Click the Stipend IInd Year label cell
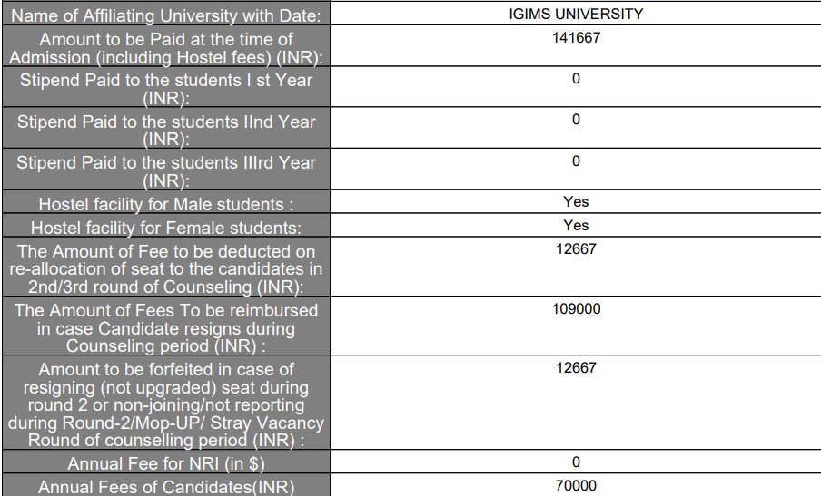This screenshot has height=496, width=821. [x=166, y=130]
